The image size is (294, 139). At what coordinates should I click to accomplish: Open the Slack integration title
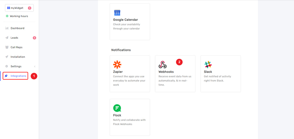pos(208,72)
